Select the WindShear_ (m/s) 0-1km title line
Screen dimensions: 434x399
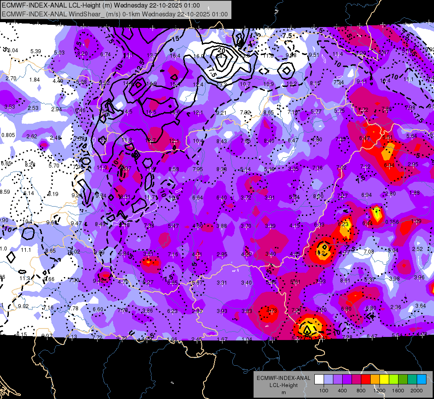coord(114,14)
